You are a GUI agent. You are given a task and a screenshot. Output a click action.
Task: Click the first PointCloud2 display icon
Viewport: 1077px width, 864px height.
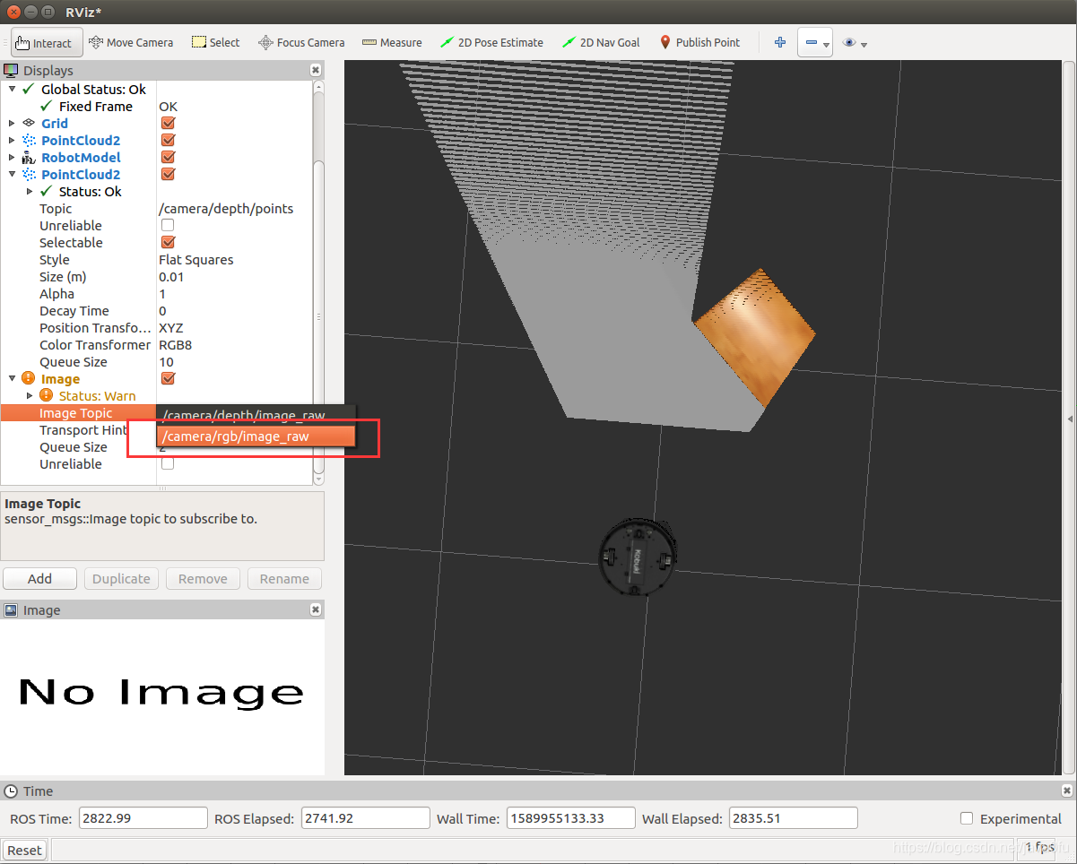pyautogui.click(x=29, y=140)
